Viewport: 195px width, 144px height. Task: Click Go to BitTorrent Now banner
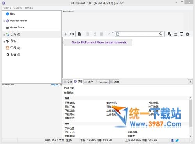pyautogui.click(x=99, y=42)
